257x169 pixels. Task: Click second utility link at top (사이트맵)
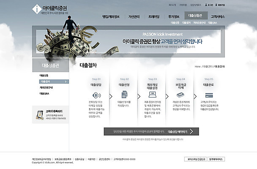(x=183, y=5)
